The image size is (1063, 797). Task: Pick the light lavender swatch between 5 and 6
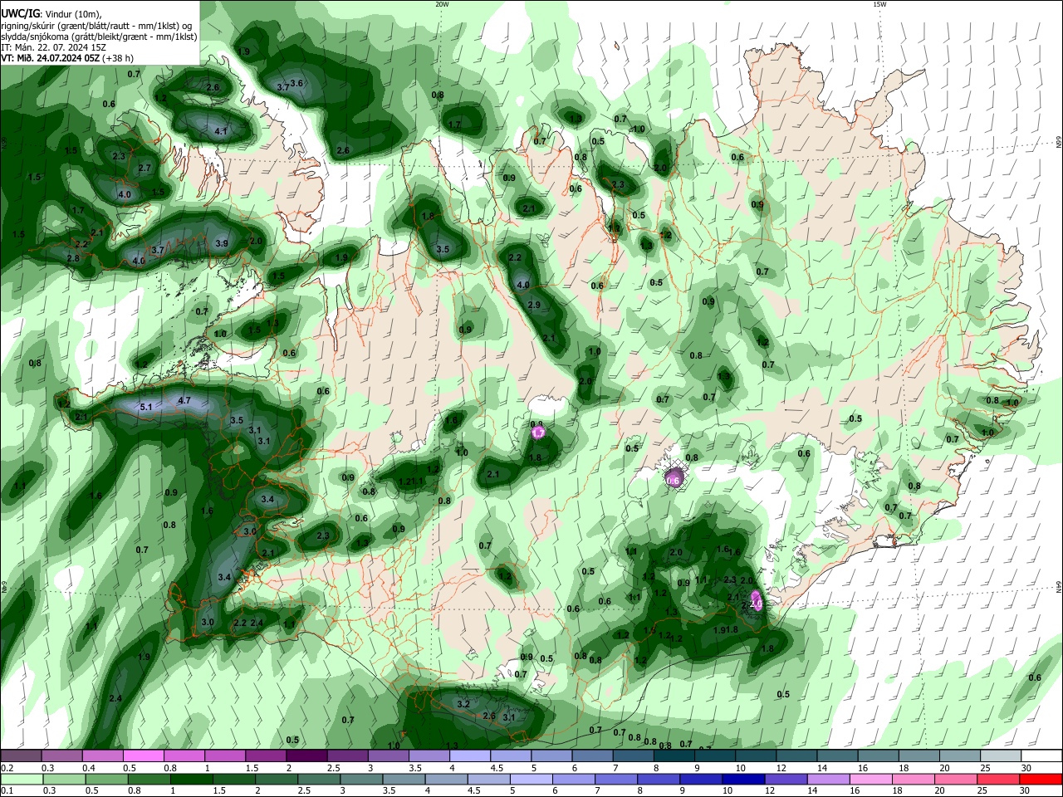(x=531, y=779)
